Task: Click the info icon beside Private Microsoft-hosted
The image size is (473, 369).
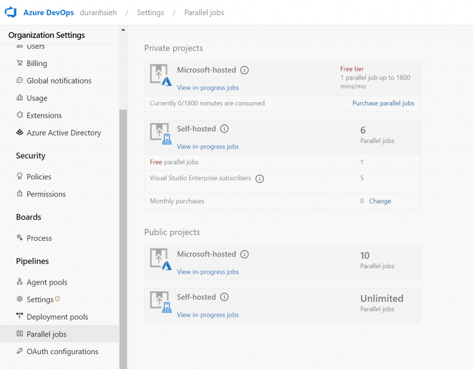Action: (245, 70)
